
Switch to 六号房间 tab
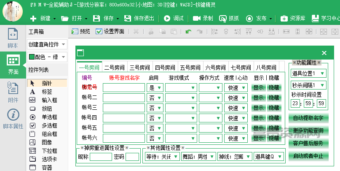216,68
